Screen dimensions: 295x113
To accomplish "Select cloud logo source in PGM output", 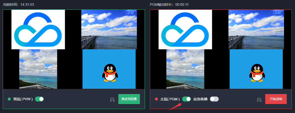I will tap(185, 29).
